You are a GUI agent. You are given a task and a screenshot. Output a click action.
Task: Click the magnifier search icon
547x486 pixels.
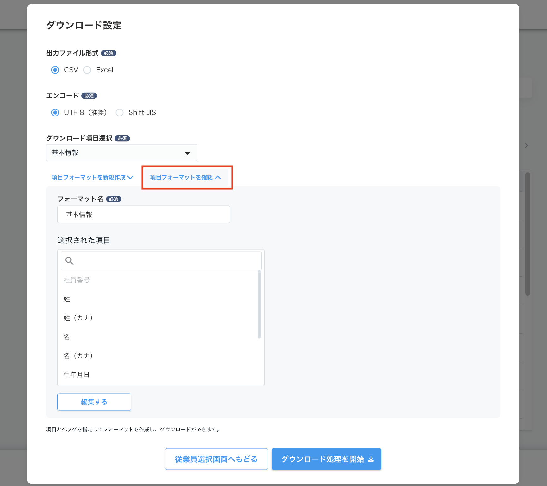(69, 261)
